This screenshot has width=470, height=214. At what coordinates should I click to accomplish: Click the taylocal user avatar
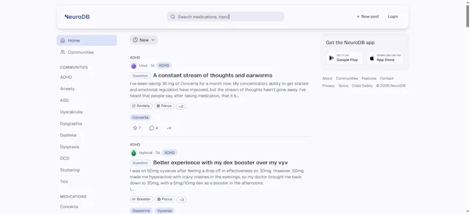pos(133,153)
